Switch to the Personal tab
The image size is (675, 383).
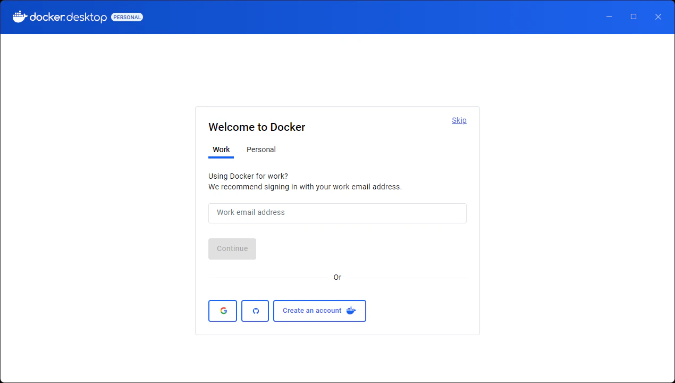pos(261,149)
